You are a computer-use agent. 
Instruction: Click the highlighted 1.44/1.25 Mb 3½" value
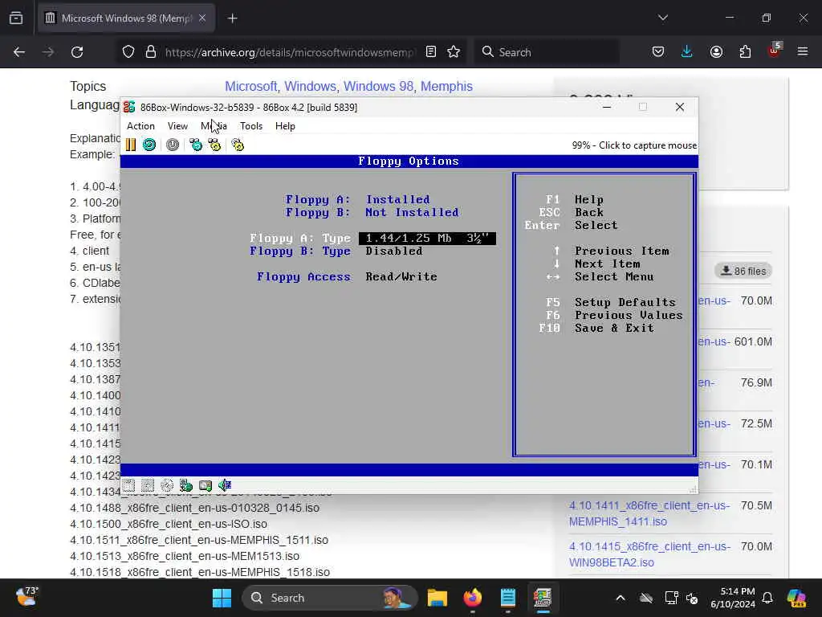coord(427,238)
